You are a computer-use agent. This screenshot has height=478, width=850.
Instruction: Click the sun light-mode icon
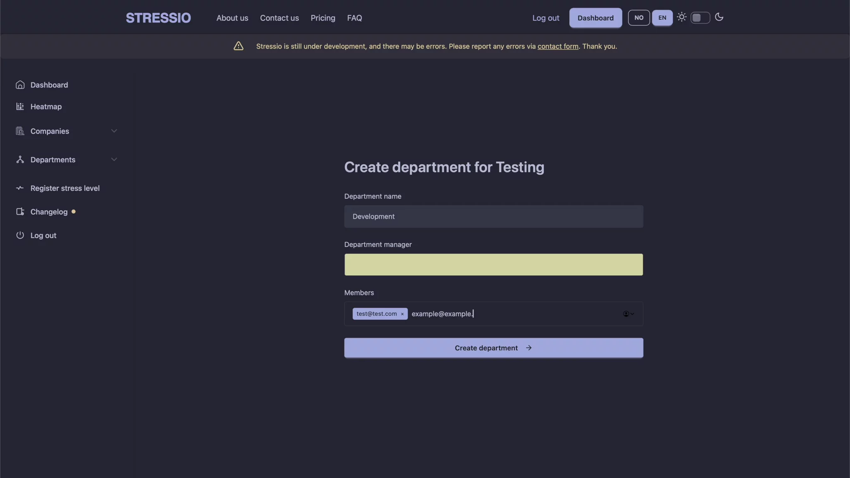[681, 17]
